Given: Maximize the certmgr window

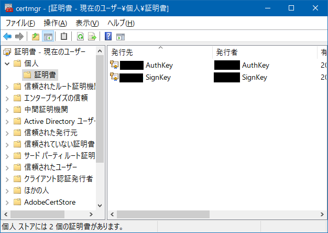Looking at the screenshot, I should tap(291, 8).
